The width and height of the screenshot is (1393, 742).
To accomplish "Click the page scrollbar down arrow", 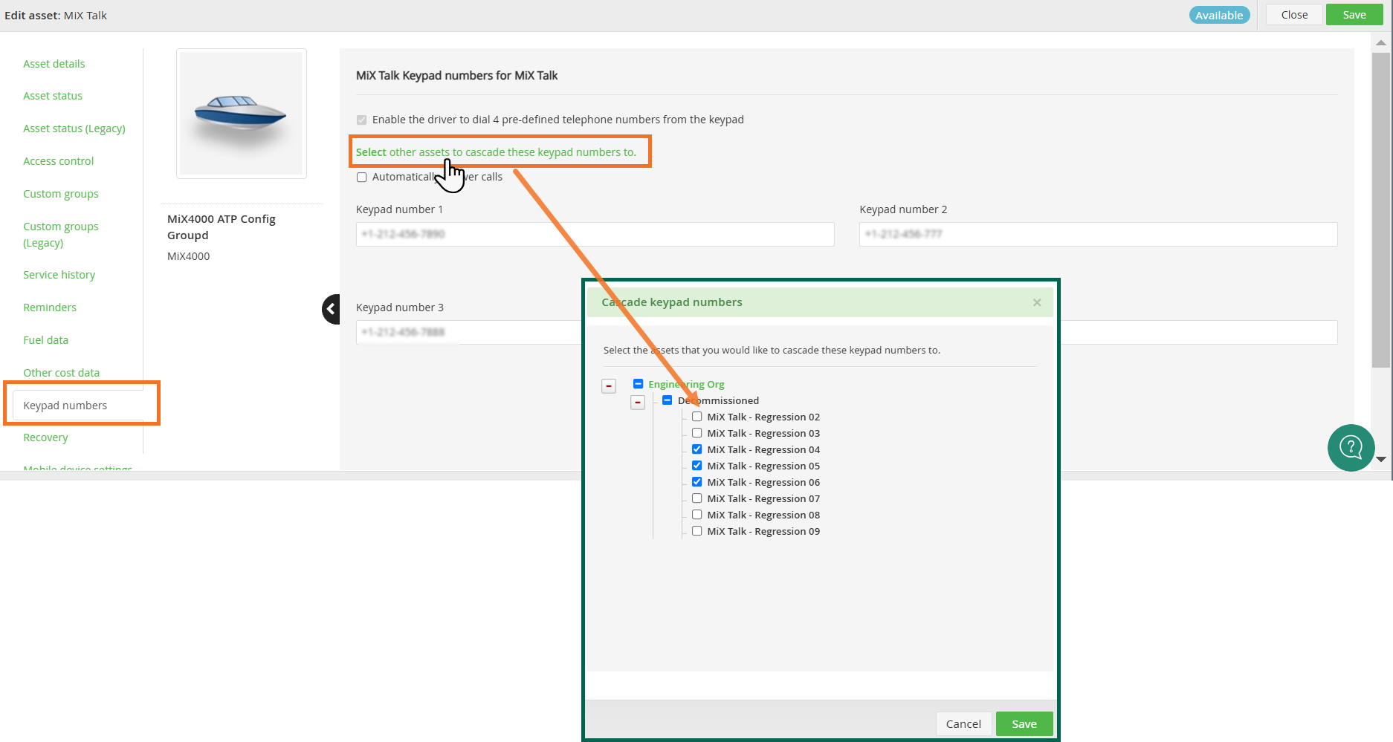I will click(x=1381, y=459).
